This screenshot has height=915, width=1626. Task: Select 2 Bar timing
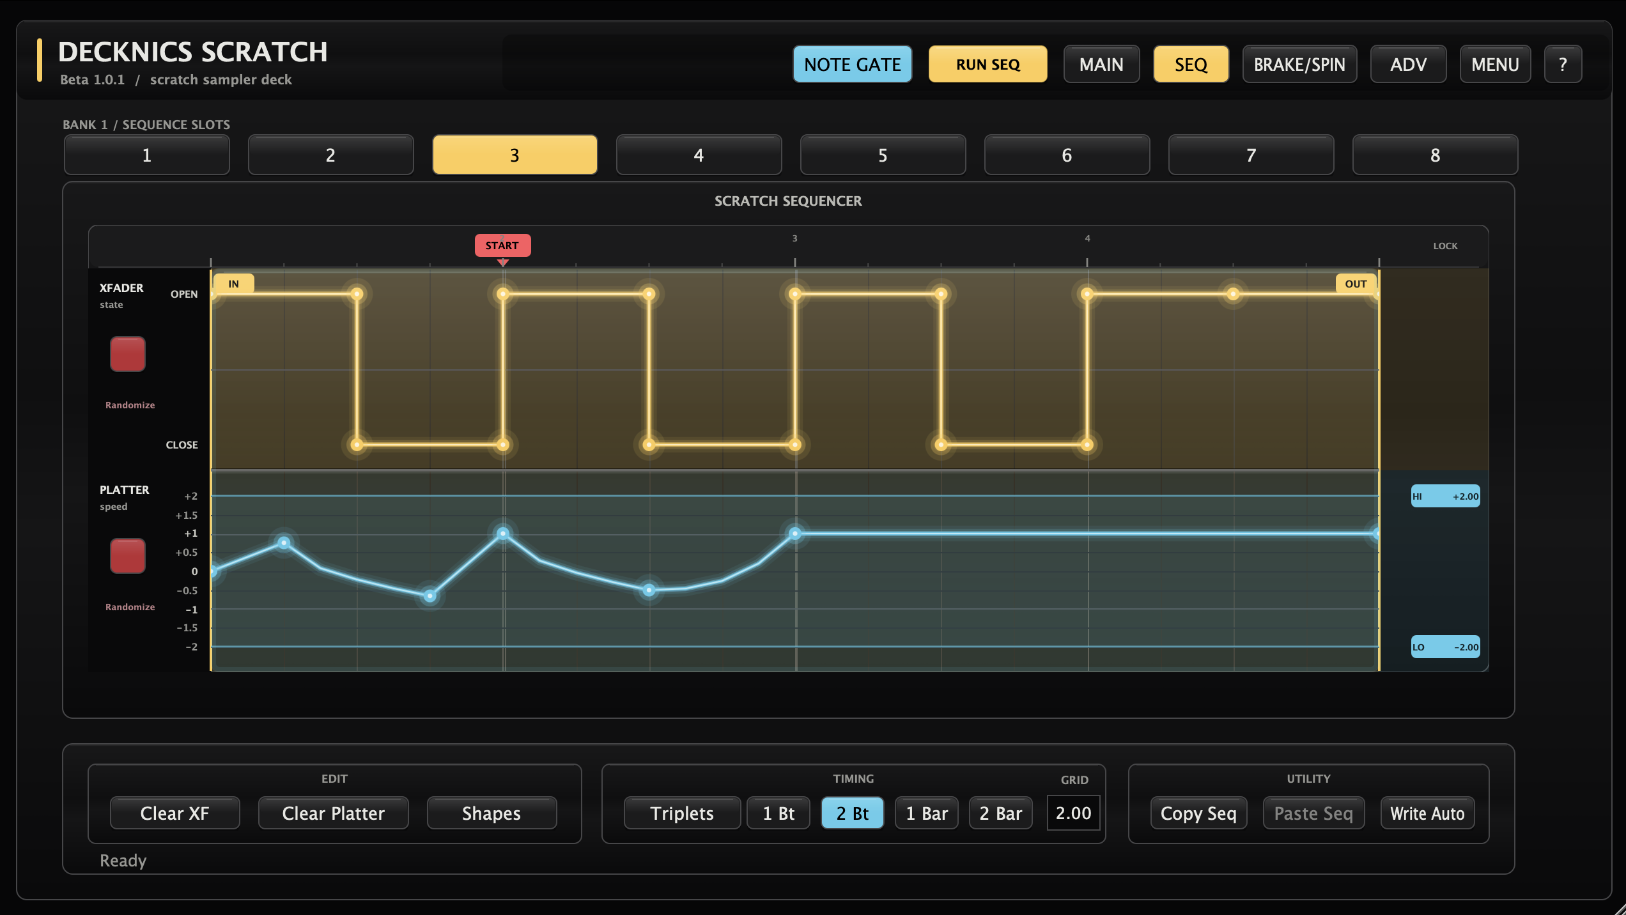point(1001,813)
